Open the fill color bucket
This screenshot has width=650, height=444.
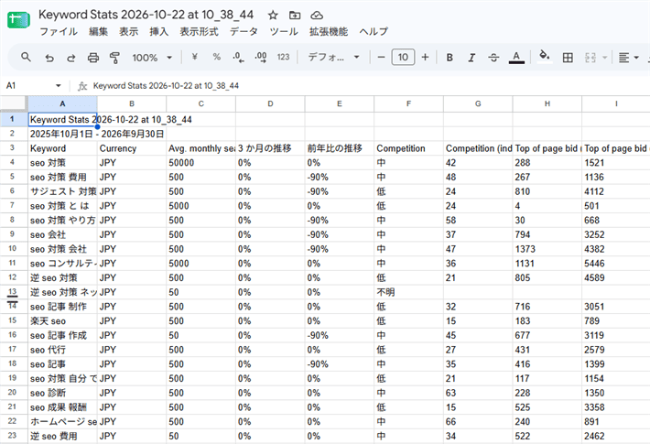pyautogui.click(x=545, y=57)
